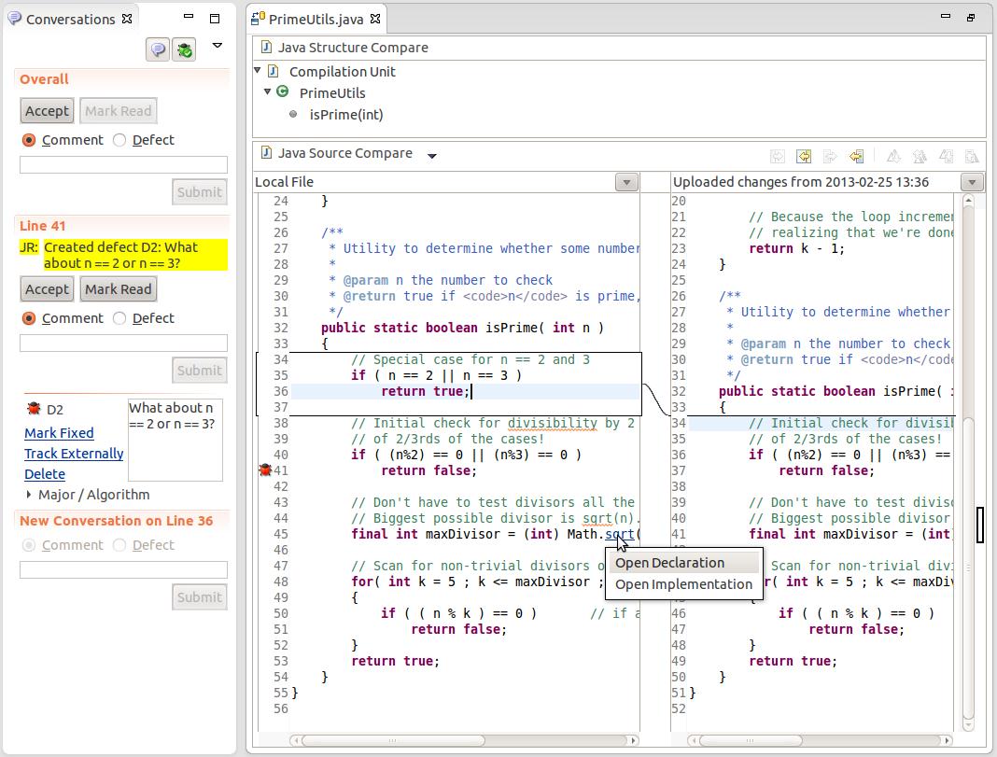Image resolution: width=997 pixels, height=757 pixels.
Task: Click the sqrt link on line 45
Action: pos(620,534)
